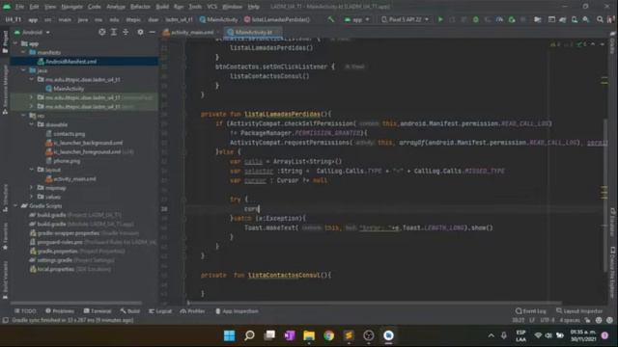Click Android Studio icon in the taskbar
The image size is (618, 347).
[x=388, y=335]
